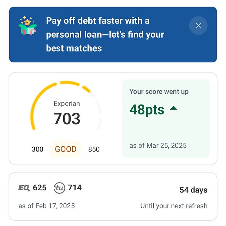
Task: Open the Experian 703 score
Action: pos(67,119)
